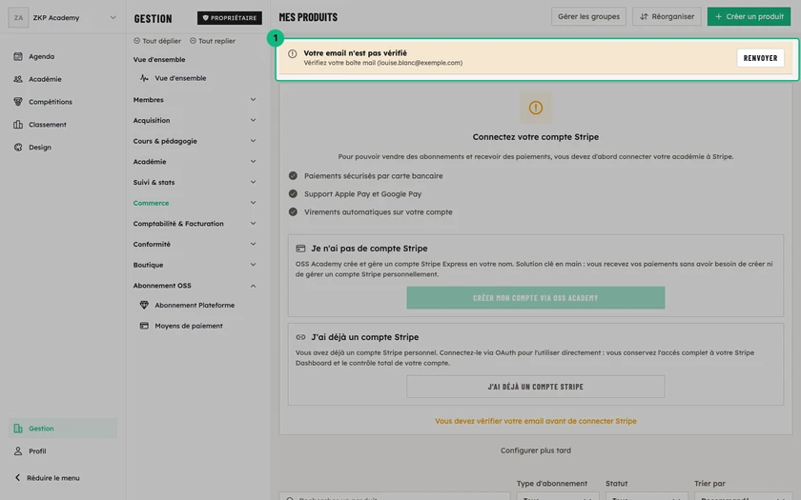Click the ZA academy avatar

[x=18, y=18]
